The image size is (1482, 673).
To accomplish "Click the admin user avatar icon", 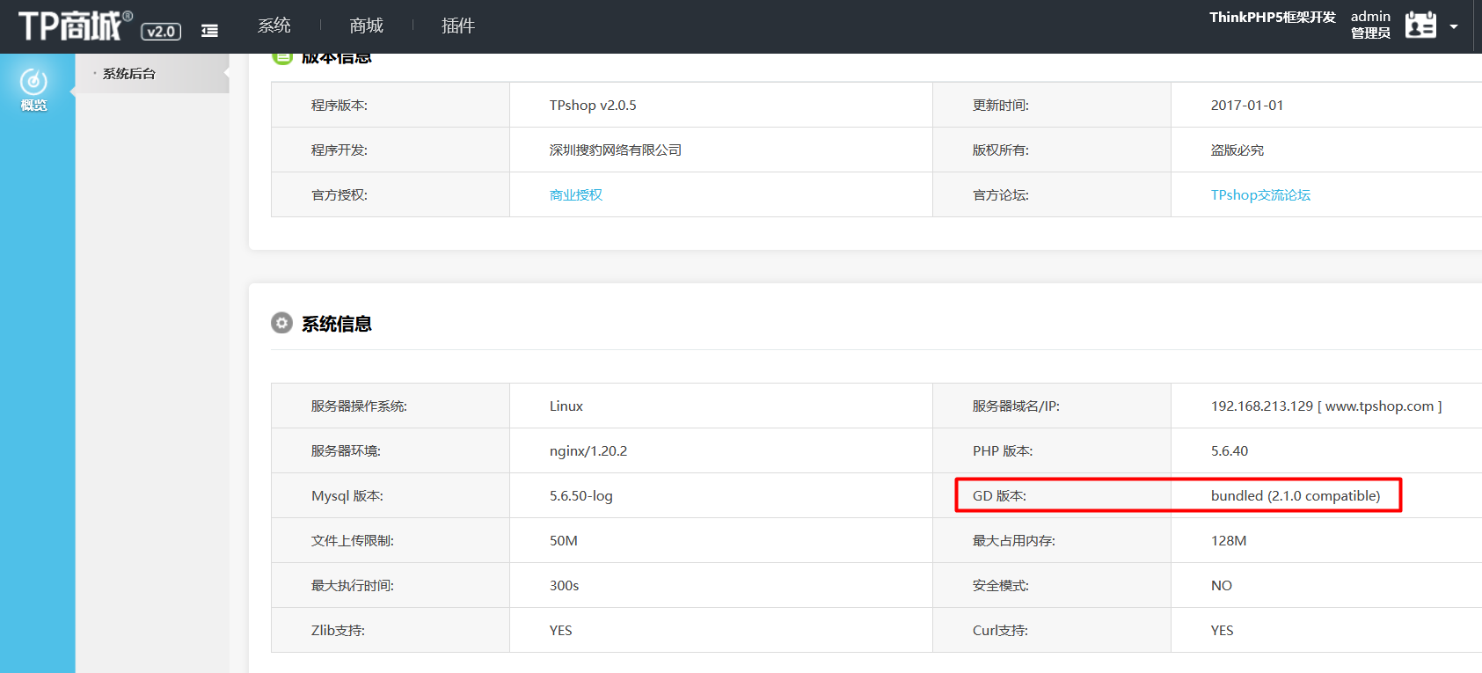I will pyautogui.click(x=1420, y=26).
